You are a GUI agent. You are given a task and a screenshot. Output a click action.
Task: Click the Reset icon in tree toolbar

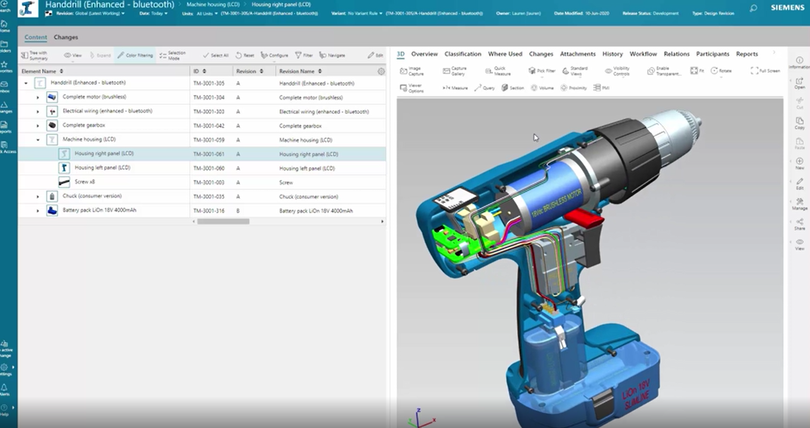tap(245, 55)
